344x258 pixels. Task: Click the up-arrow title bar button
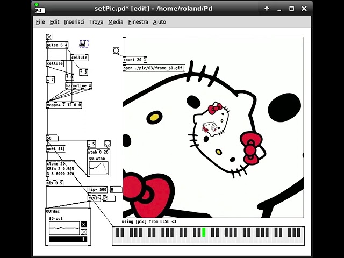267,9
